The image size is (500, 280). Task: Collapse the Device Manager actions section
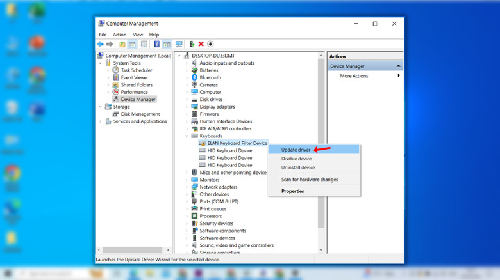pyautogui.click(x=399, y=66)
